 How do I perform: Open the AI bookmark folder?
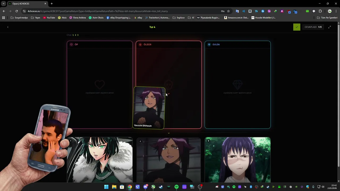191,18
